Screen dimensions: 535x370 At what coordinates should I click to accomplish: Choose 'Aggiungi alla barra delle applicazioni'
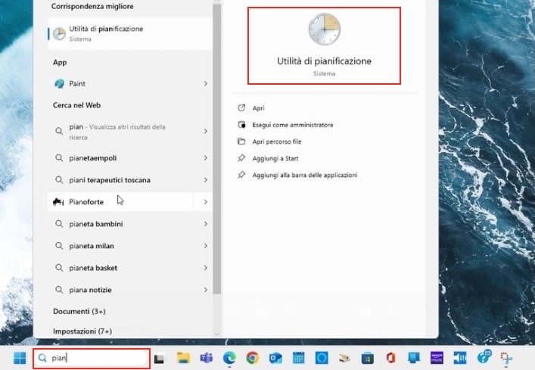(305, 175)
